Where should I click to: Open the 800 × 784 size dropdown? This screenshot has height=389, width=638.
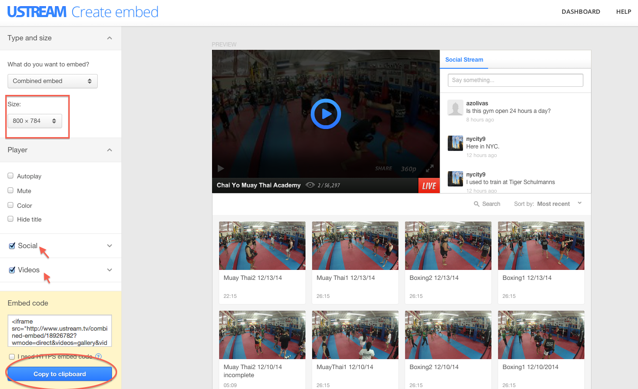[35, 121]
